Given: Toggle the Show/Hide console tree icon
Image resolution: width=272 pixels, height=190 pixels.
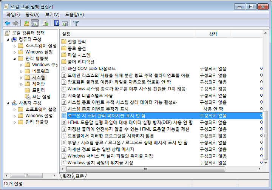Looking at the screenshot, I should (35, 23).
